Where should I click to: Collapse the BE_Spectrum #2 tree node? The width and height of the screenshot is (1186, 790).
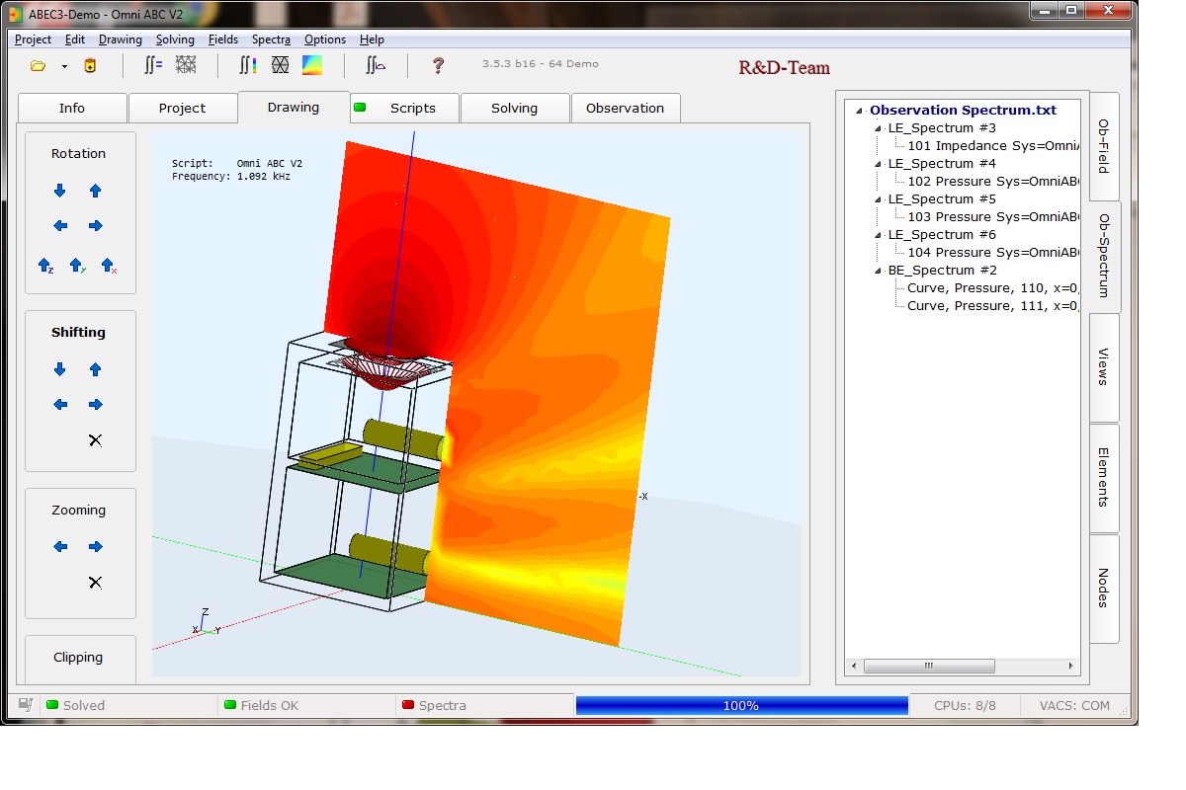[878, 271]
